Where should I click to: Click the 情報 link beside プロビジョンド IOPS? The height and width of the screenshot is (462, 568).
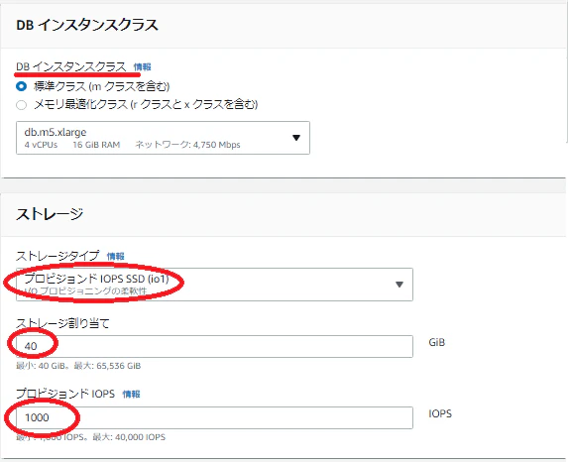[131, 394]
